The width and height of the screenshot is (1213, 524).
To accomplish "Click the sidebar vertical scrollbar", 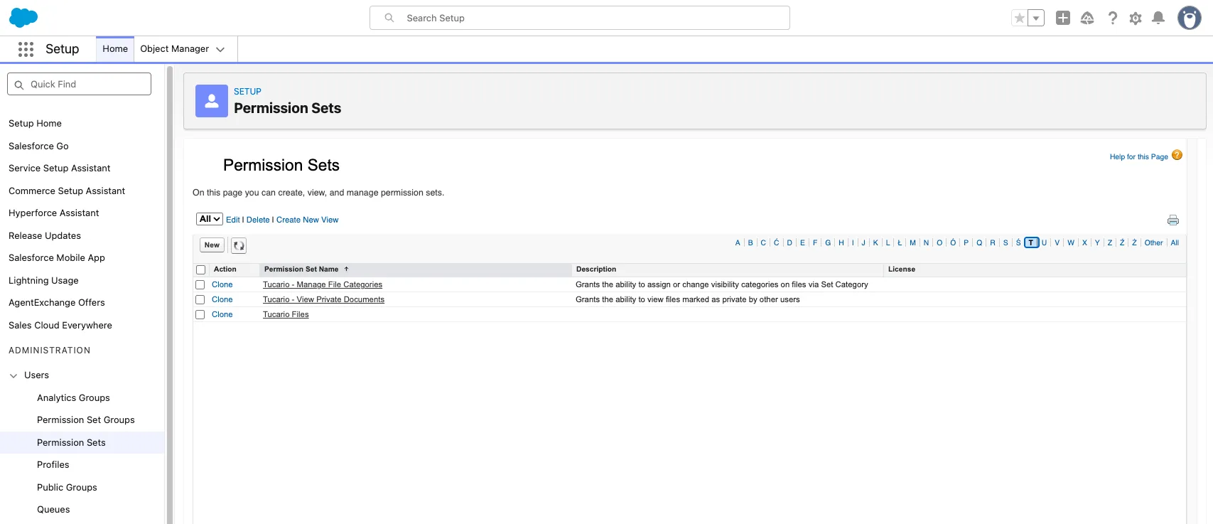I will [170, 294].
